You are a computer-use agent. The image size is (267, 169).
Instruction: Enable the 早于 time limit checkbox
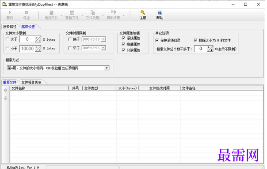pos(70,48)
